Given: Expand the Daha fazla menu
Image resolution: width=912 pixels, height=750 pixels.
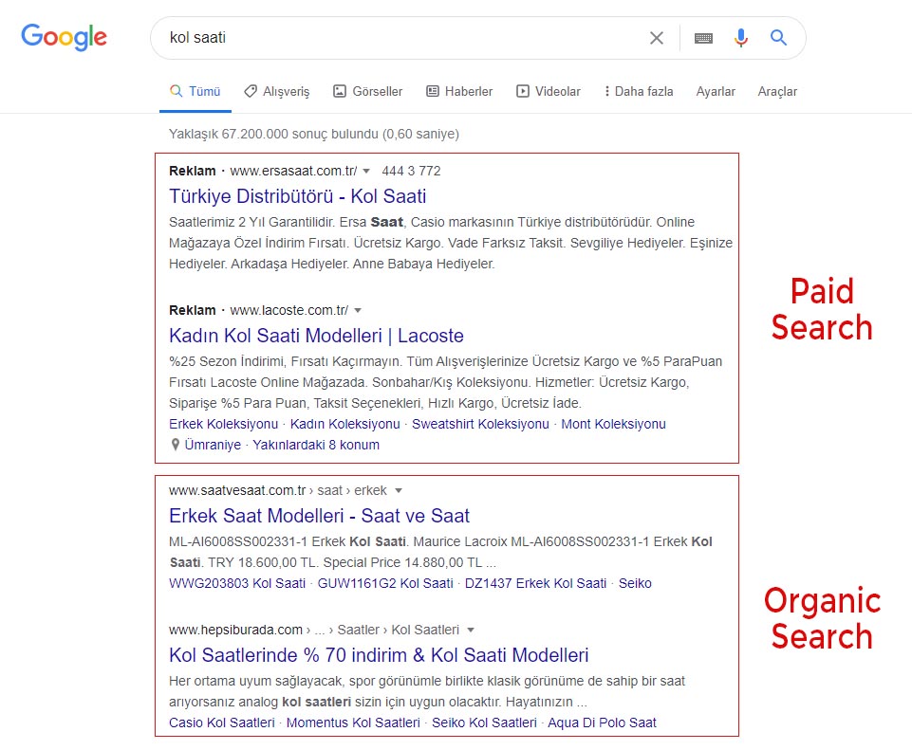Looking at the screenshot, I should coord(638,92).
